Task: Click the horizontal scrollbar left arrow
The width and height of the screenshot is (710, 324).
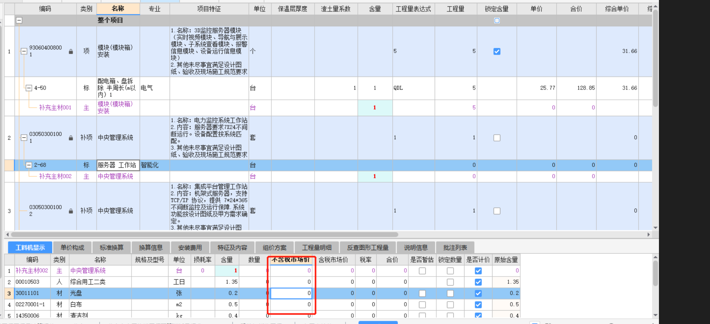Action: pos(7,234)
